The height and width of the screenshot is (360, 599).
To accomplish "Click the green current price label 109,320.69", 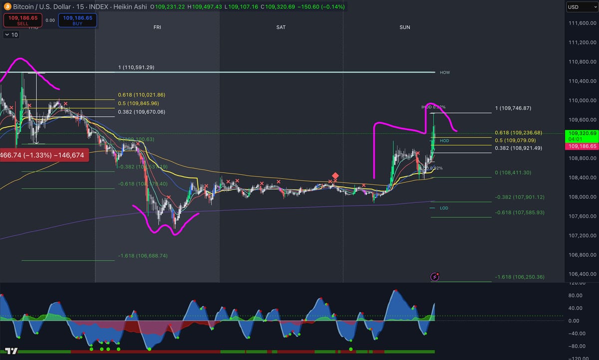I will [582, 136].
